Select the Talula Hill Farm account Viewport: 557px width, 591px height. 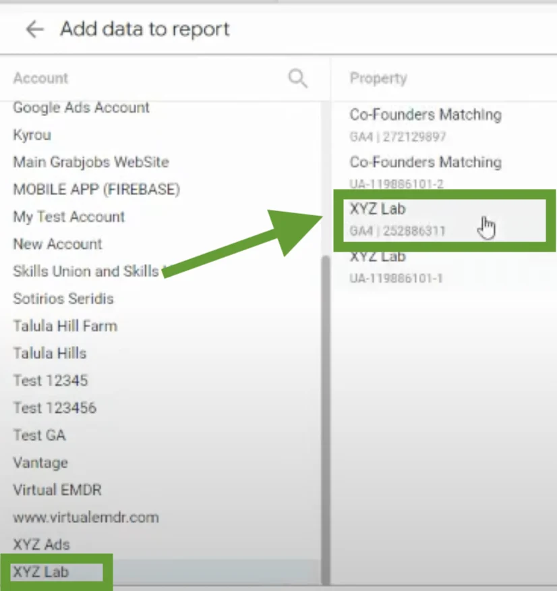pos(65,326)
